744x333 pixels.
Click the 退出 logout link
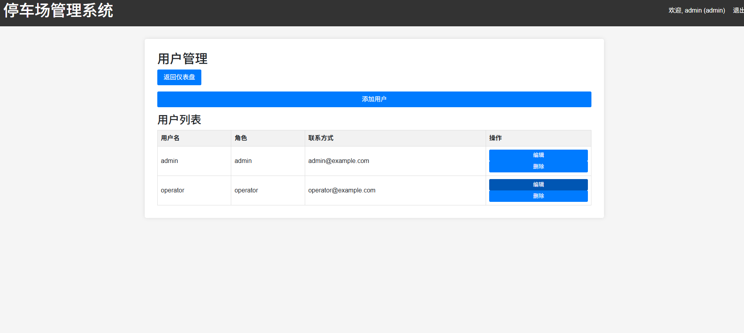pos(738,10)
